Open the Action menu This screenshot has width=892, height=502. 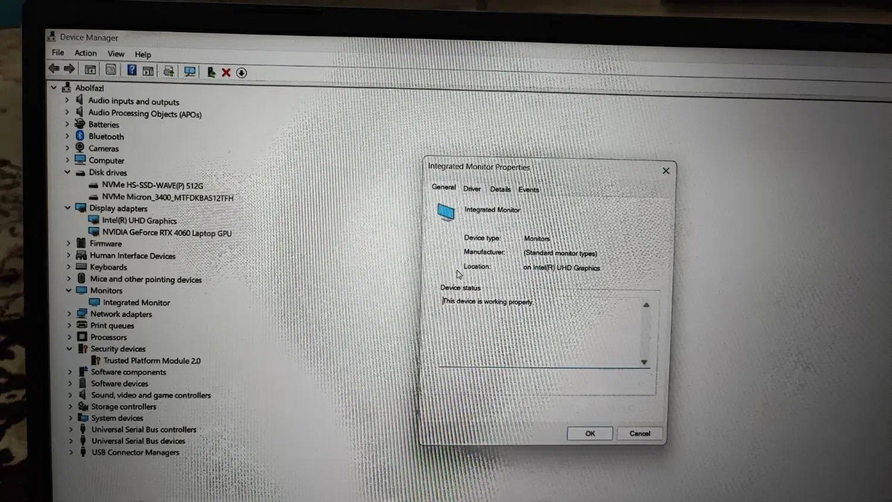pyautogui.click(x=86, y=53)
